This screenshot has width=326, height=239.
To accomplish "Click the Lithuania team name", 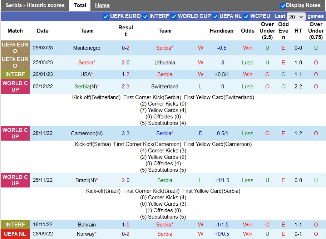I will (165, 62).
